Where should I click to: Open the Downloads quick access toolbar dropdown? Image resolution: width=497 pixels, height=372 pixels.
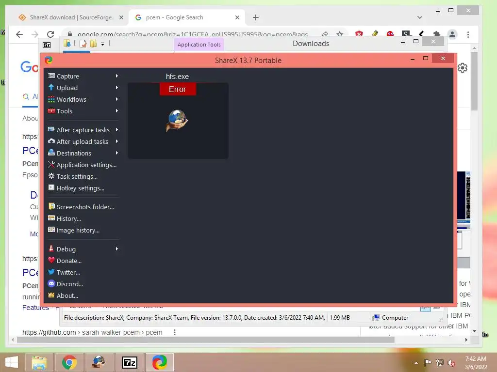pos(103,44)
